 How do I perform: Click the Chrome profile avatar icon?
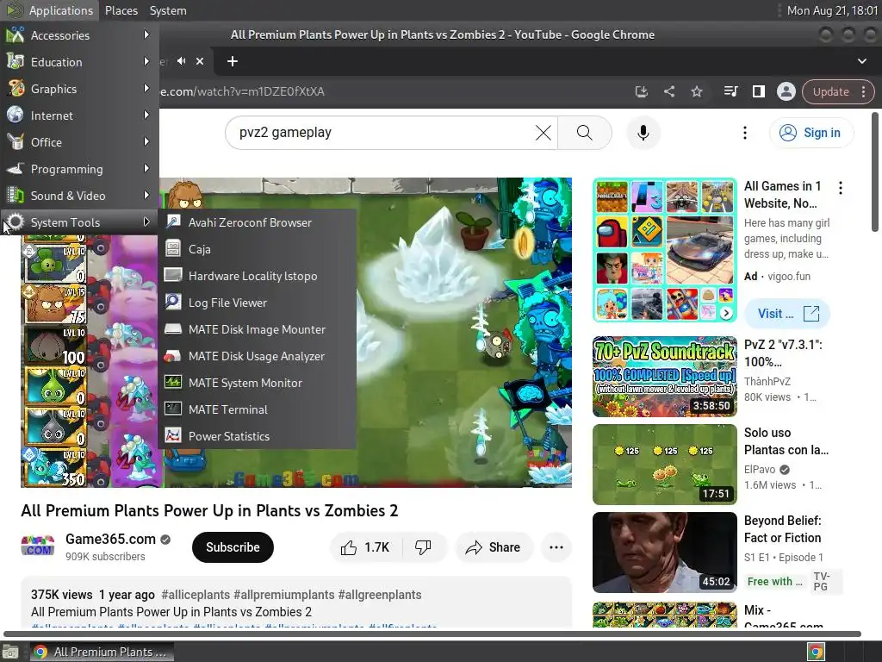pos(786,91)
